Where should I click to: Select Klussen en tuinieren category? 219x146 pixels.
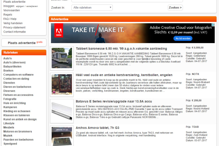(x=17, y=115)
